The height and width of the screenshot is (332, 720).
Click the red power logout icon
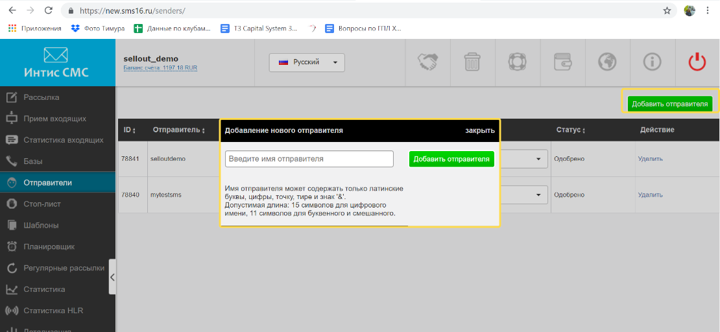[697, 62]
